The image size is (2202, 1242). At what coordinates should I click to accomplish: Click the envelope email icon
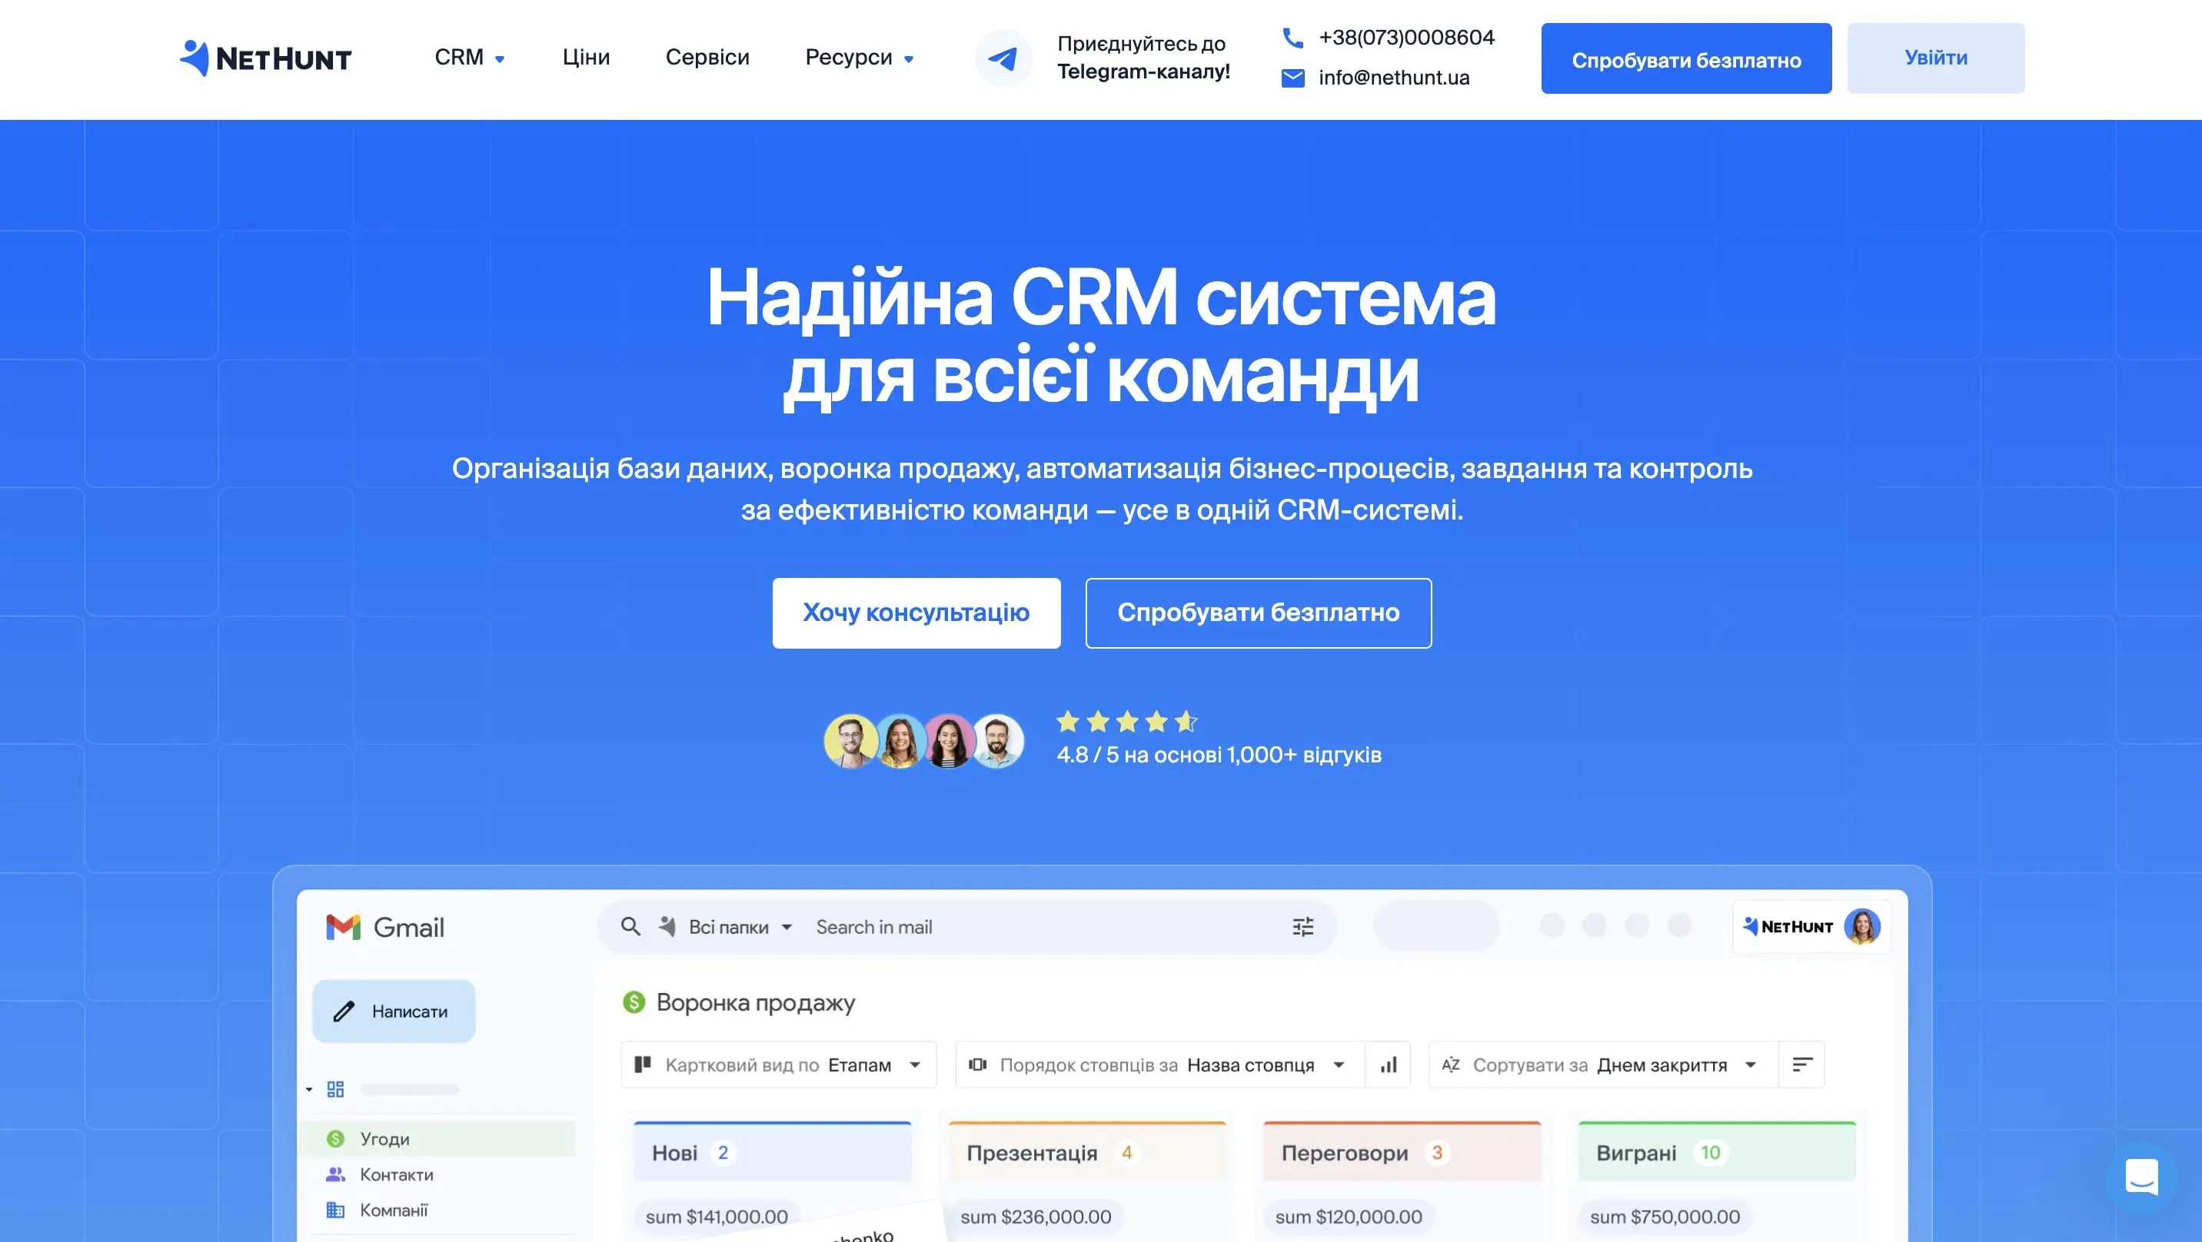point(1292,78)
